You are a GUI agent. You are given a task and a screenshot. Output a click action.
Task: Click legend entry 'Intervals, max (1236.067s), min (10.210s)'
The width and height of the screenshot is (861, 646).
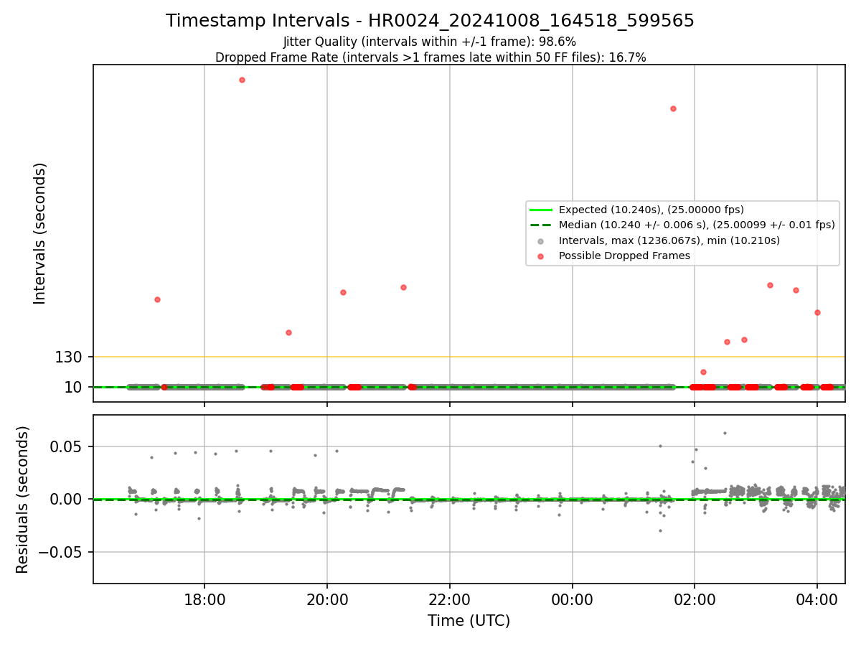click(669, 240)
